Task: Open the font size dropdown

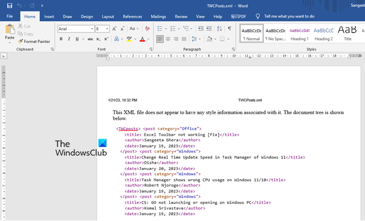Action: click(x=106, y=29)
